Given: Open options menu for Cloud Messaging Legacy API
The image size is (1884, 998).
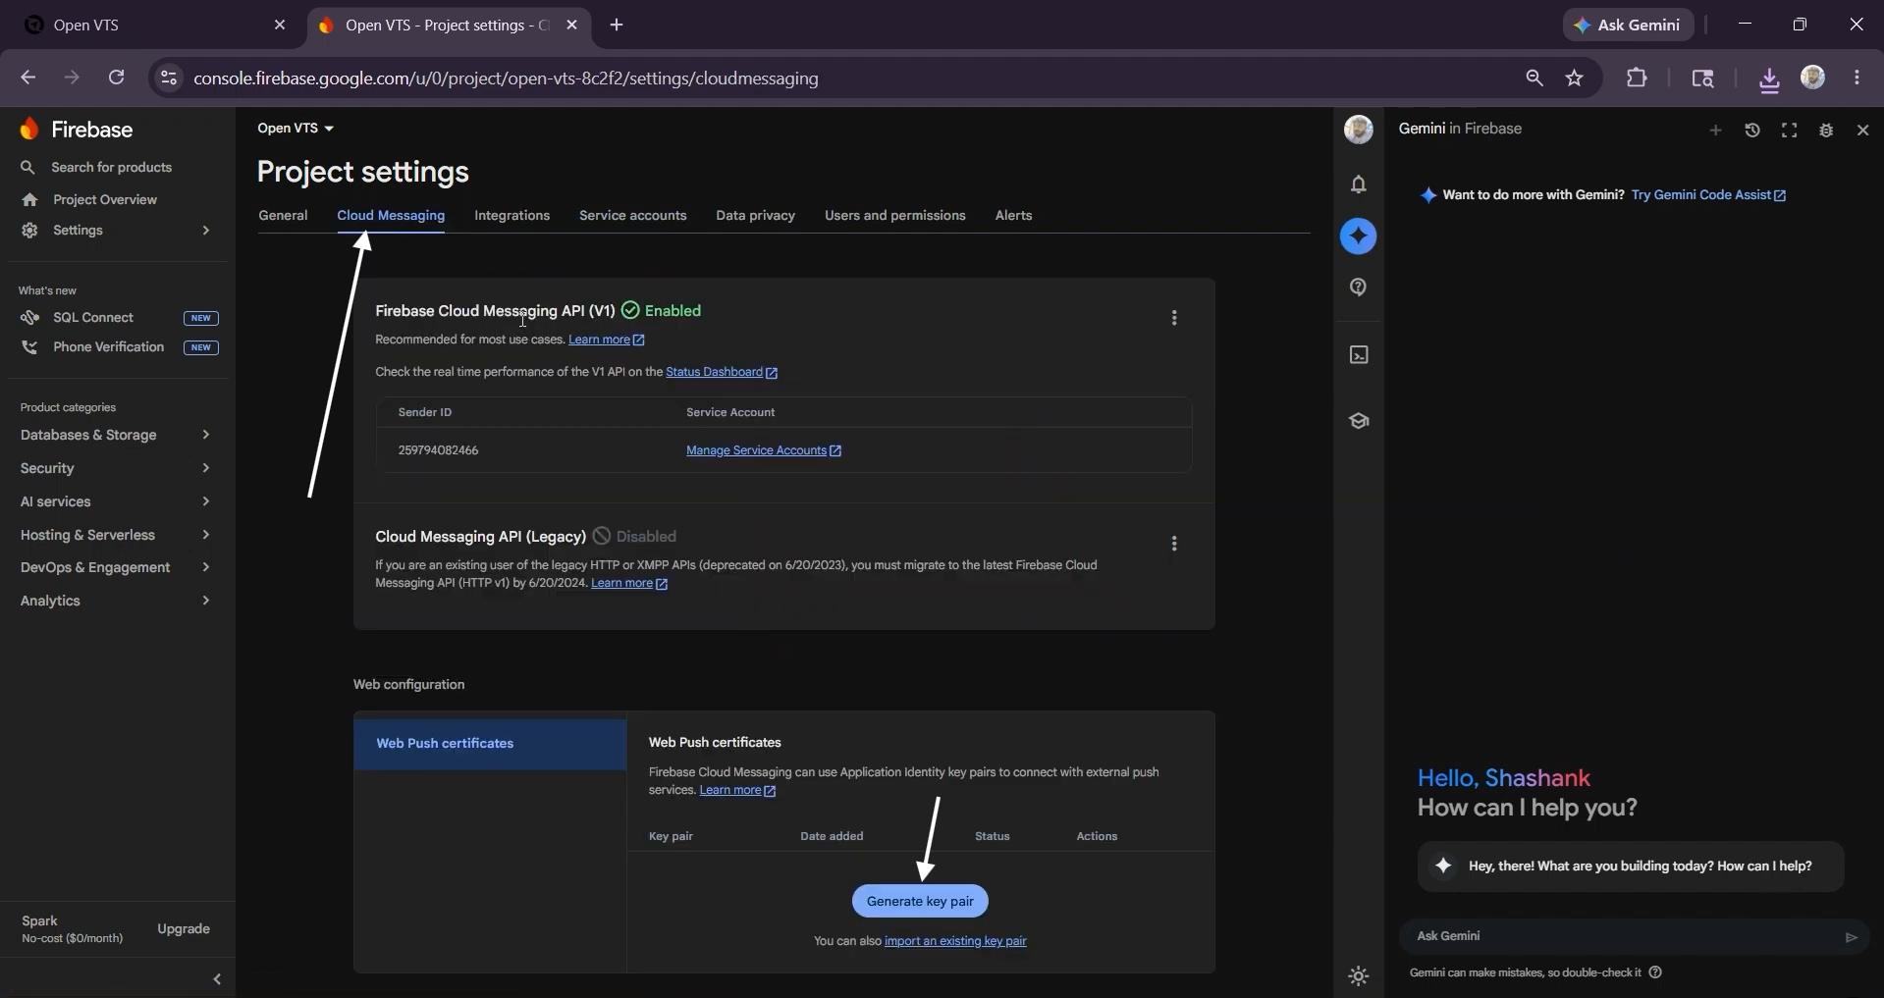Looking at the screenshot, I should click(1174, 544).
